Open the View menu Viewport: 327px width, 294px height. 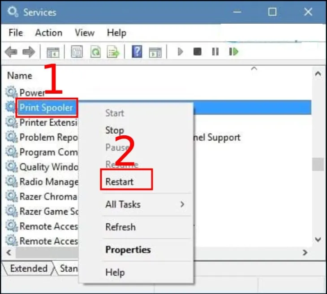click(84, 33)
